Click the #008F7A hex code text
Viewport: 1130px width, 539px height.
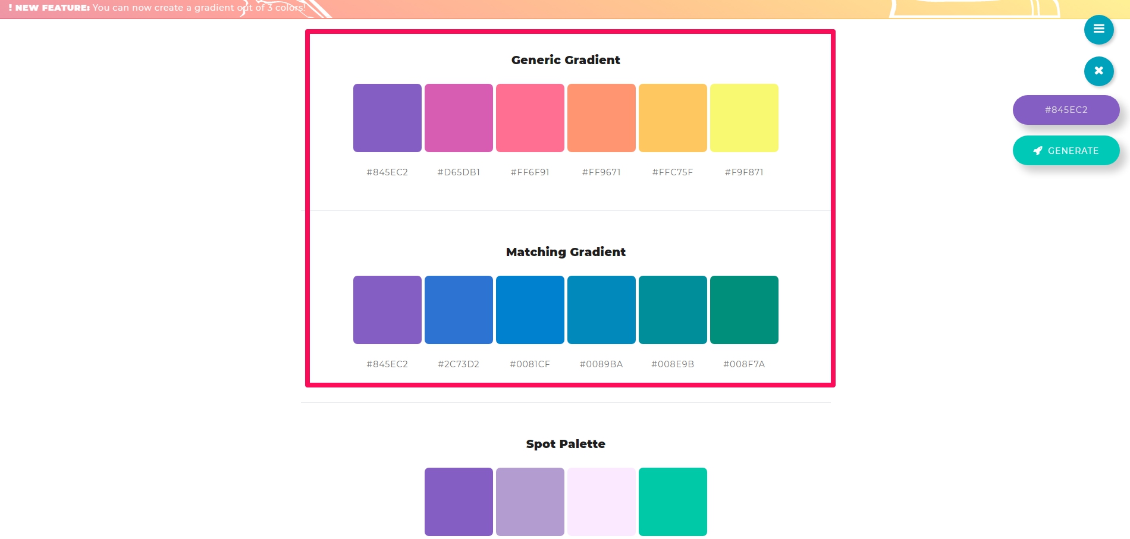click(x=744, y=364)
